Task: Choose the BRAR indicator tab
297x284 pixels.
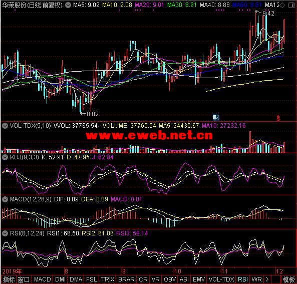Action: 126,279
